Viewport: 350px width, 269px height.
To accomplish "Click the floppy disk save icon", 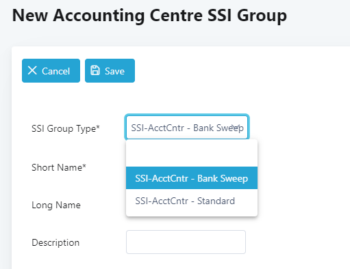I will 95,70.
